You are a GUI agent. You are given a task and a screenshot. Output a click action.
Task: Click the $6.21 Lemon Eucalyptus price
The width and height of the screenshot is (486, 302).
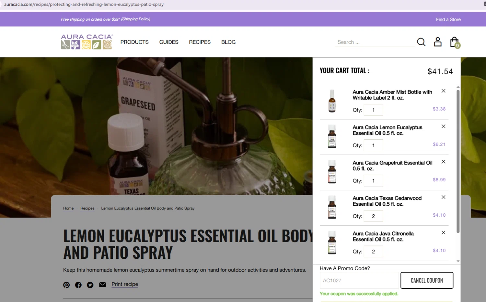tap(439, 144)
